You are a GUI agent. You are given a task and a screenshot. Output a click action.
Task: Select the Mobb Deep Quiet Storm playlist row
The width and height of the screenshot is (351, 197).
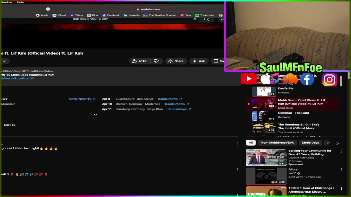click(x=293, y=104)
